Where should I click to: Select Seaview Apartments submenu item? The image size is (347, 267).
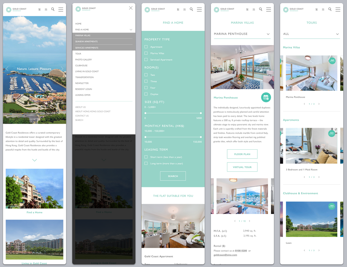click(104, 42)
